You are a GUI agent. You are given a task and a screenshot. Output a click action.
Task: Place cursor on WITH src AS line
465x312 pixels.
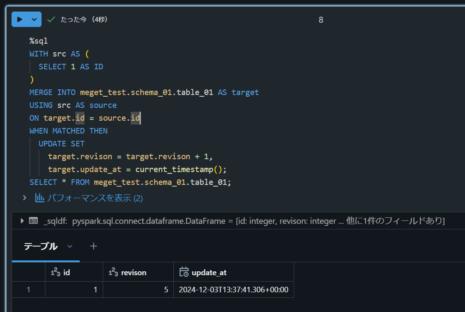pos(59,54)
